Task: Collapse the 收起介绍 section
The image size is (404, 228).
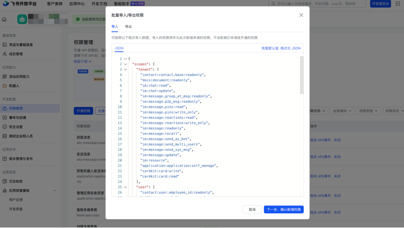Action: (83, 61)
